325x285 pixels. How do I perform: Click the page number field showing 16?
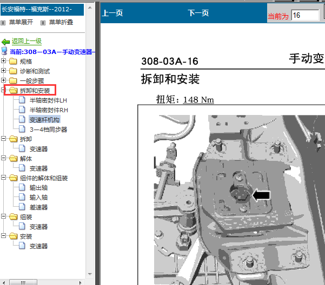pyautogui.click(x=305, y=15)
